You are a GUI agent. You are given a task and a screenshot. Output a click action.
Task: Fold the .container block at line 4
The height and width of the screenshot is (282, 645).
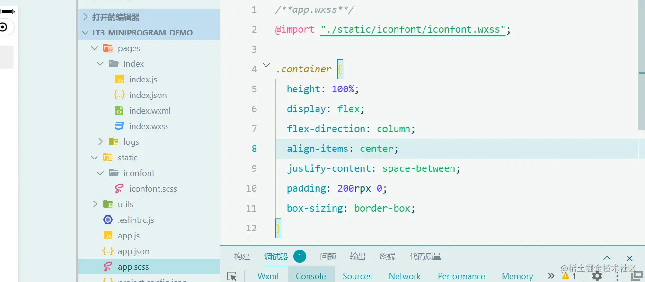266,65
